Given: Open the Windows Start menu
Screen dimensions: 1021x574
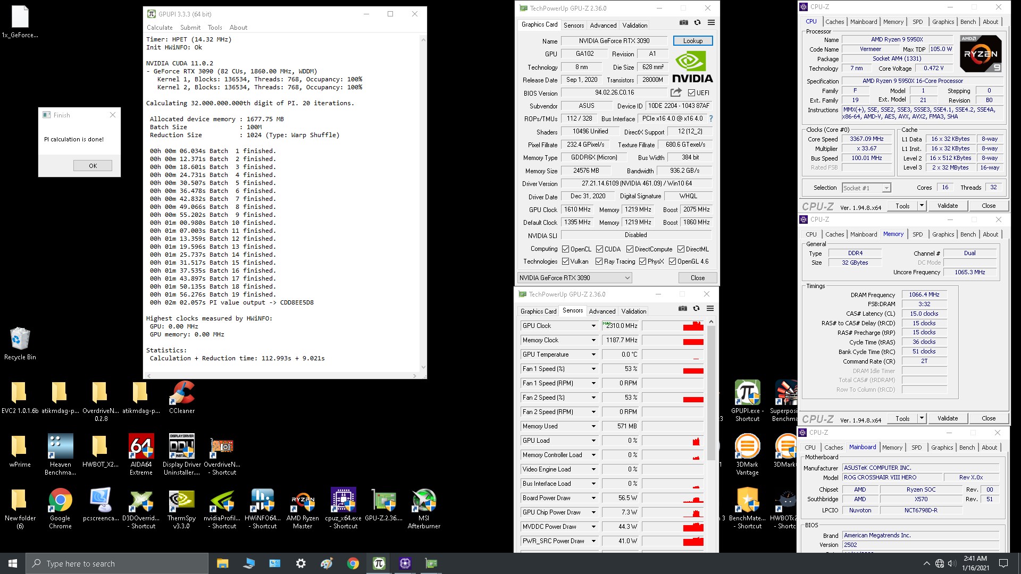Looking at the screenshot, I should click(13, 563).
